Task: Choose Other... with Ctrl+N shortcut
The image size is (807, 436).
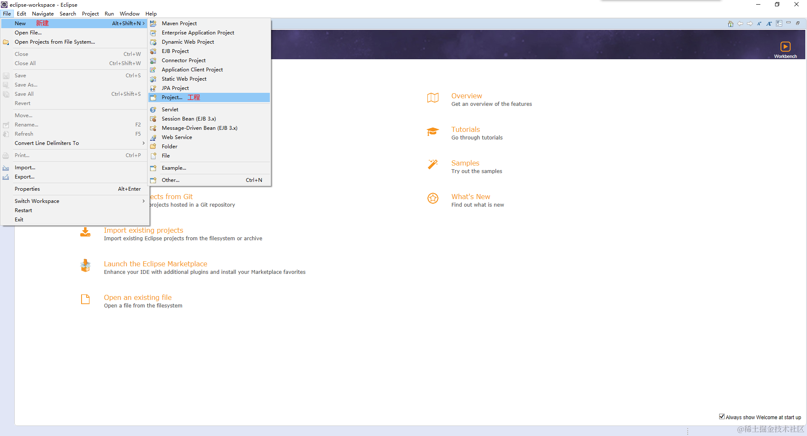Action: pyautogui.click(x=209, y=180)
